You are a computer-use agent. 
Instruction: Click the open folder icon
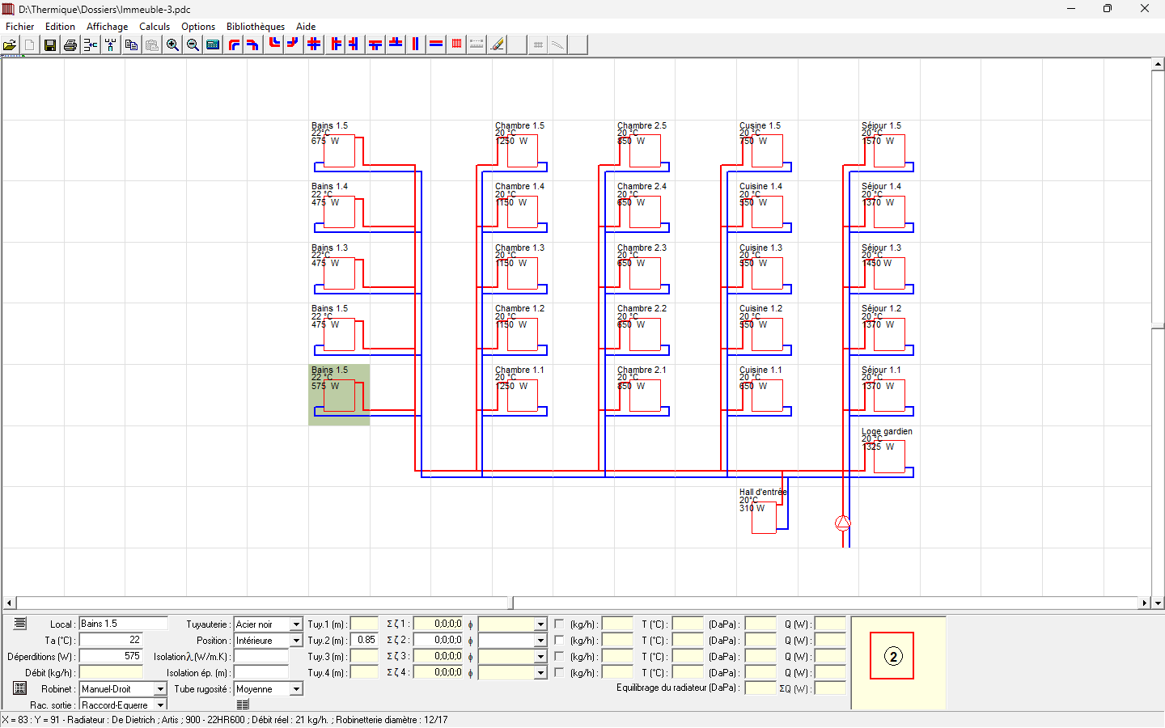[10, 45]
